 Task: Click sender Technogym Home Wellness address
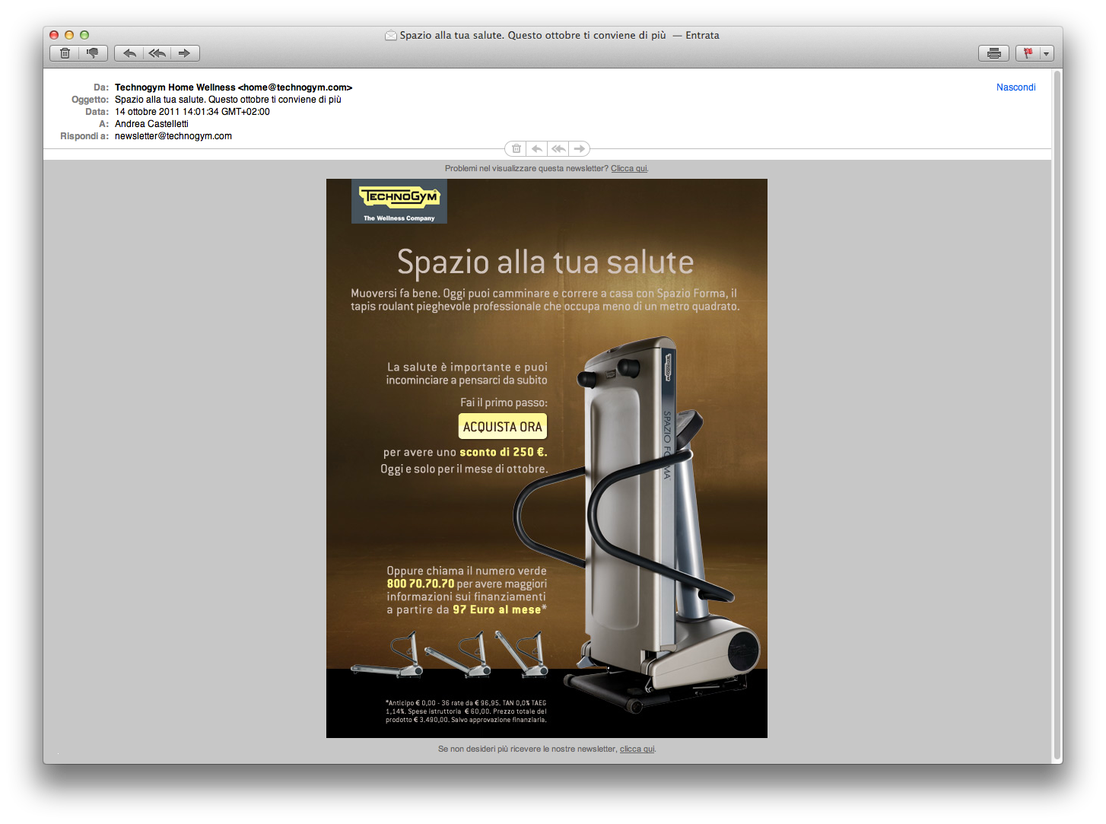[x=234, y=87]
